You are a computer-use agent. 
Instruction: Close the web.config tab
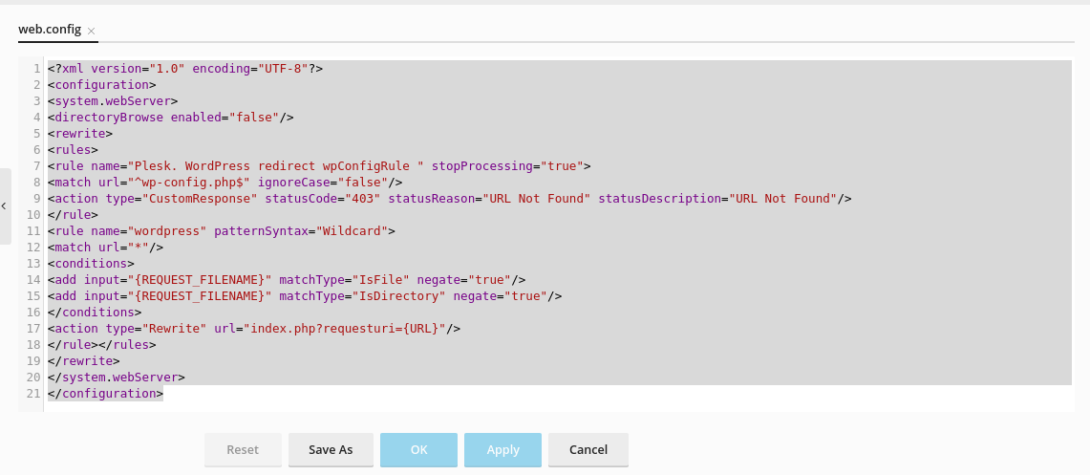91,32
